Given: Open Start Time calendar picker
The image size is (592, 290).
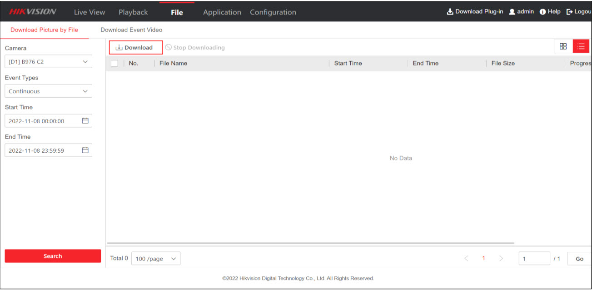Looking at the screenshot, I should tap(85, 121).
